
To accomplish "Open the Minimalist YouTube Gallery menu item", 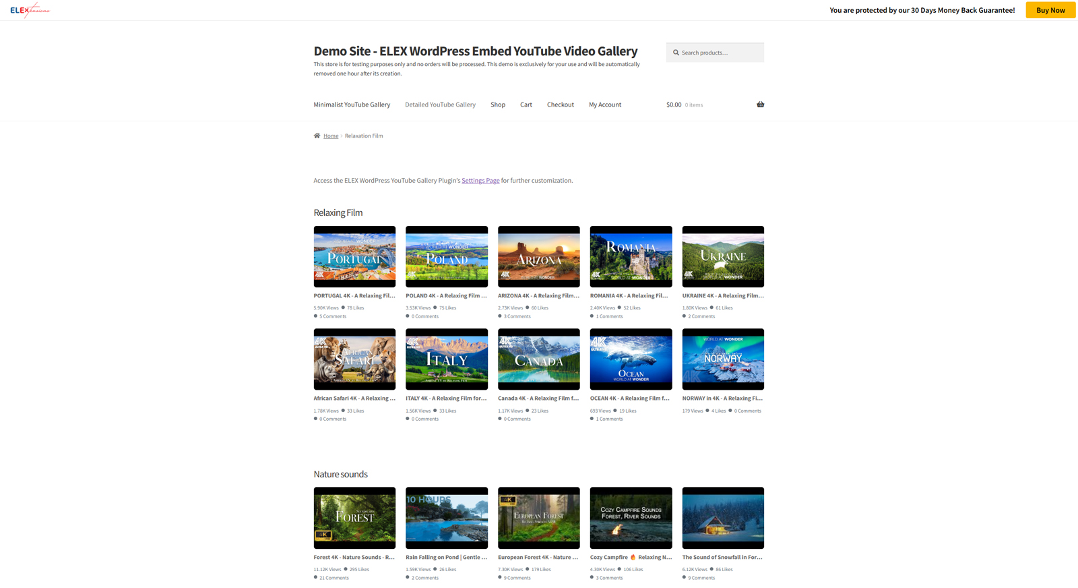I will pyautogui.click(x=352, y=105).
